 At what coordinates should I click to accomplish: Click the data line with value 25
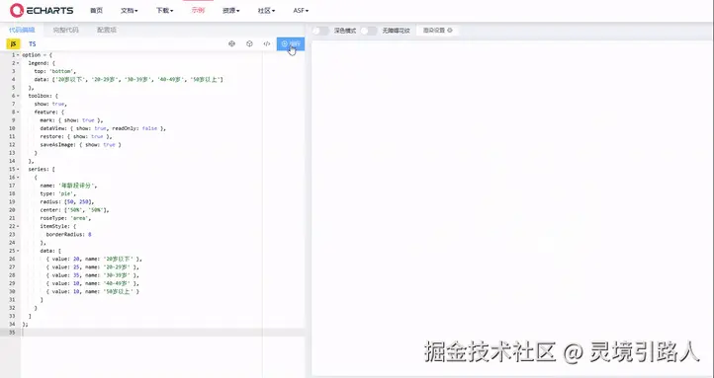click(x=92, y=267)
